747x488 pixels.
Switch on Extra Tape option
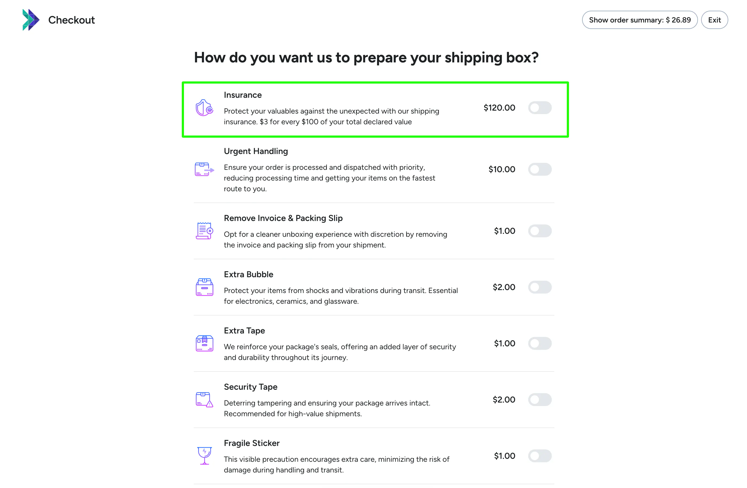(x=539, y=343)
